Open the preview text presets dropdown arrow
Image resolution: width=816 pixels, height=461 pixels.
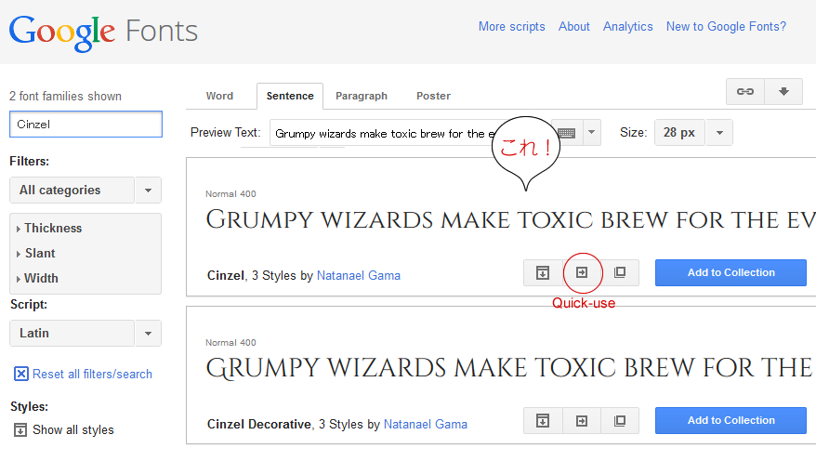coord(592,133)
